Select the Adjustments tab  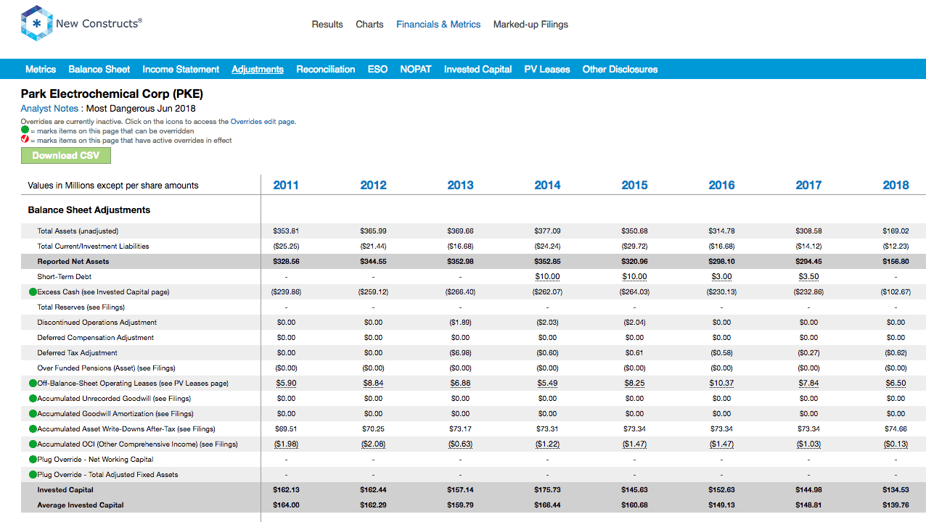258,69
